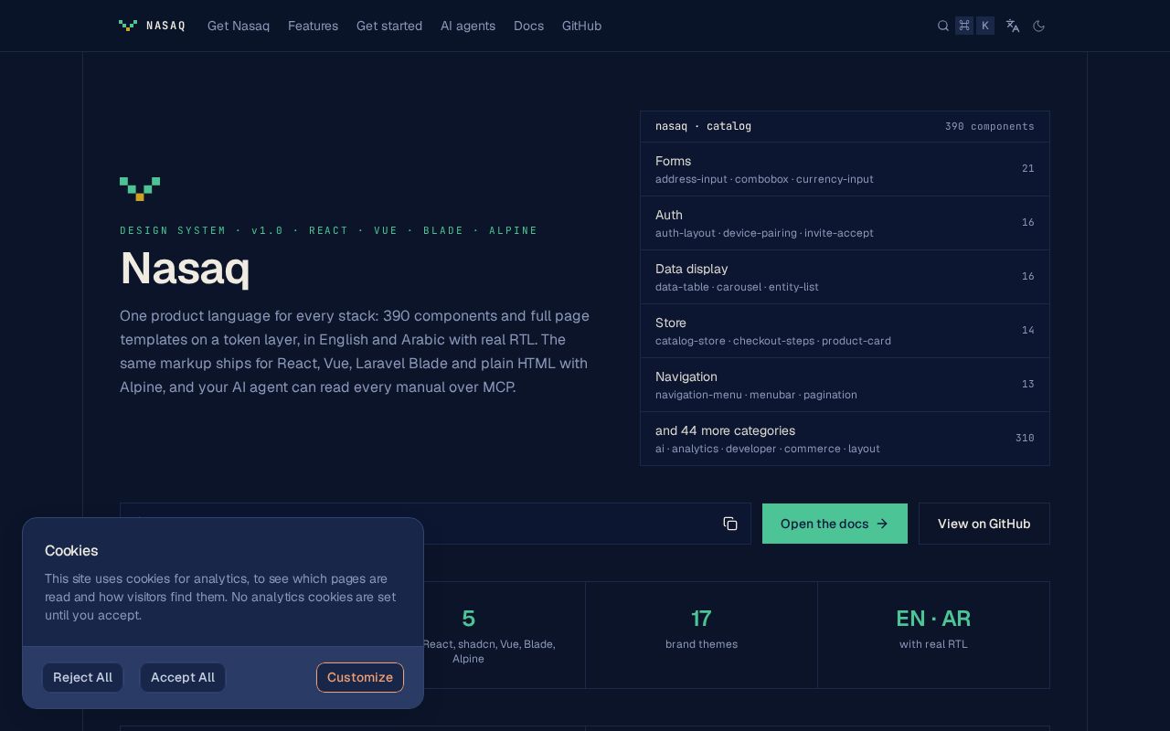Screen dimensions: 1170x731
Task: Open the language translation icon
Action: tap(1013, 26)
